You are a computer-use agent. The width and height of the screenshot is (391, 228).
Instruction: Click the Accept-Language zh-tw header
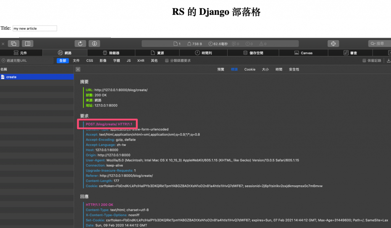[x=106, y=145]
